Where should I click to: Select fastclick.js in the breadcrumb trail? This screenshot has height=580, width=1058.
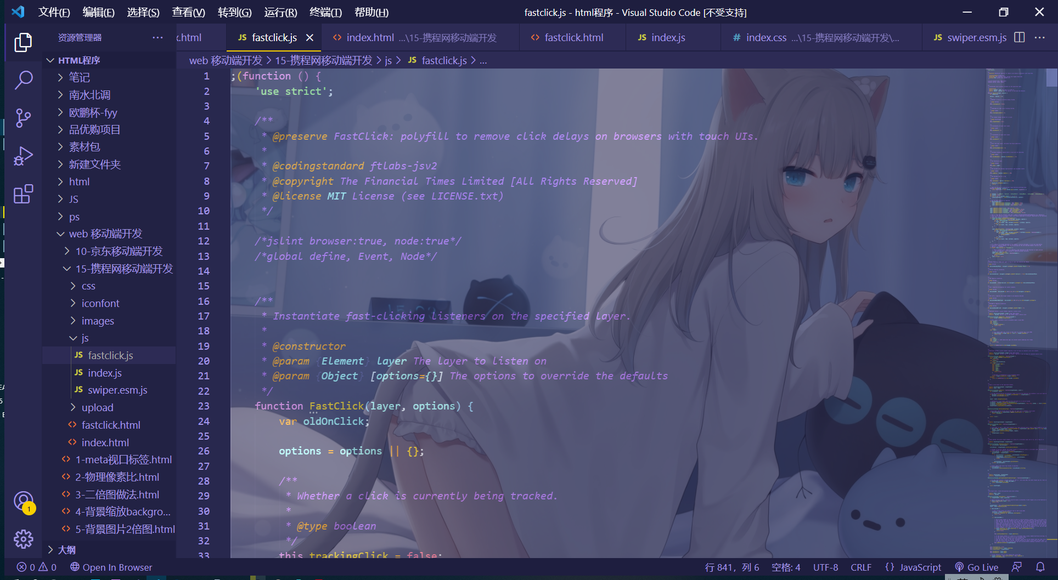pyautogui.click(x=444, y=60)
